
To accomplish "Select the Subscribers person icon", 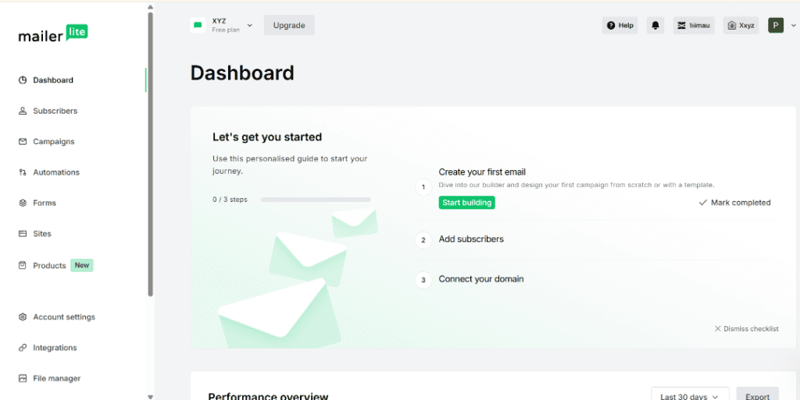I will 23,111.
